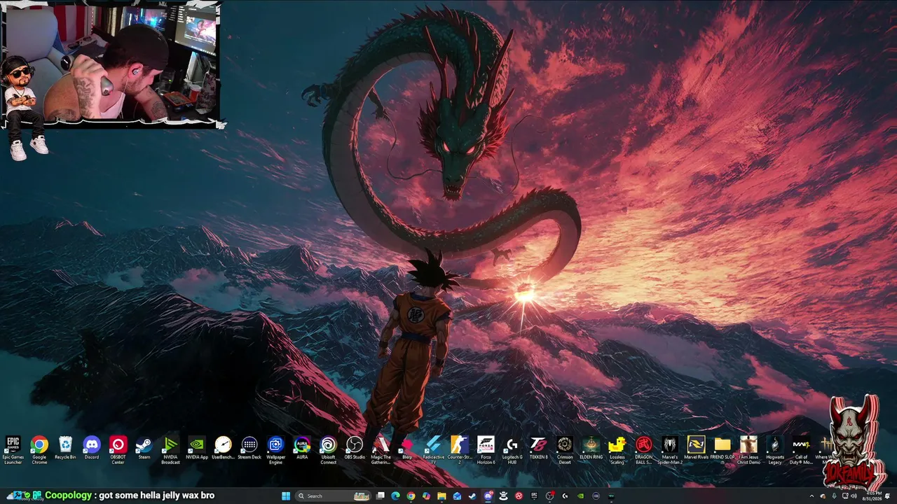This screenshot has height=504, width=897.
Task: Click the Forza Horizon 6 desktop icon
Action: click(486, 450)
